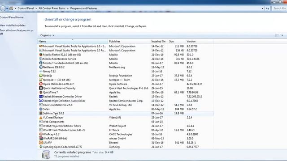Open Turn Windows features on or off
The height and width of the screenshot is (161, 287).
(x=17, y=32)
